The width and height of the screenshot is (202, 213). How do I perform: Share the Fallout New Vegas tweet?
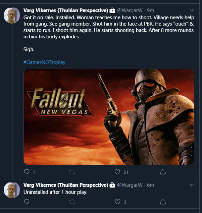163,172
